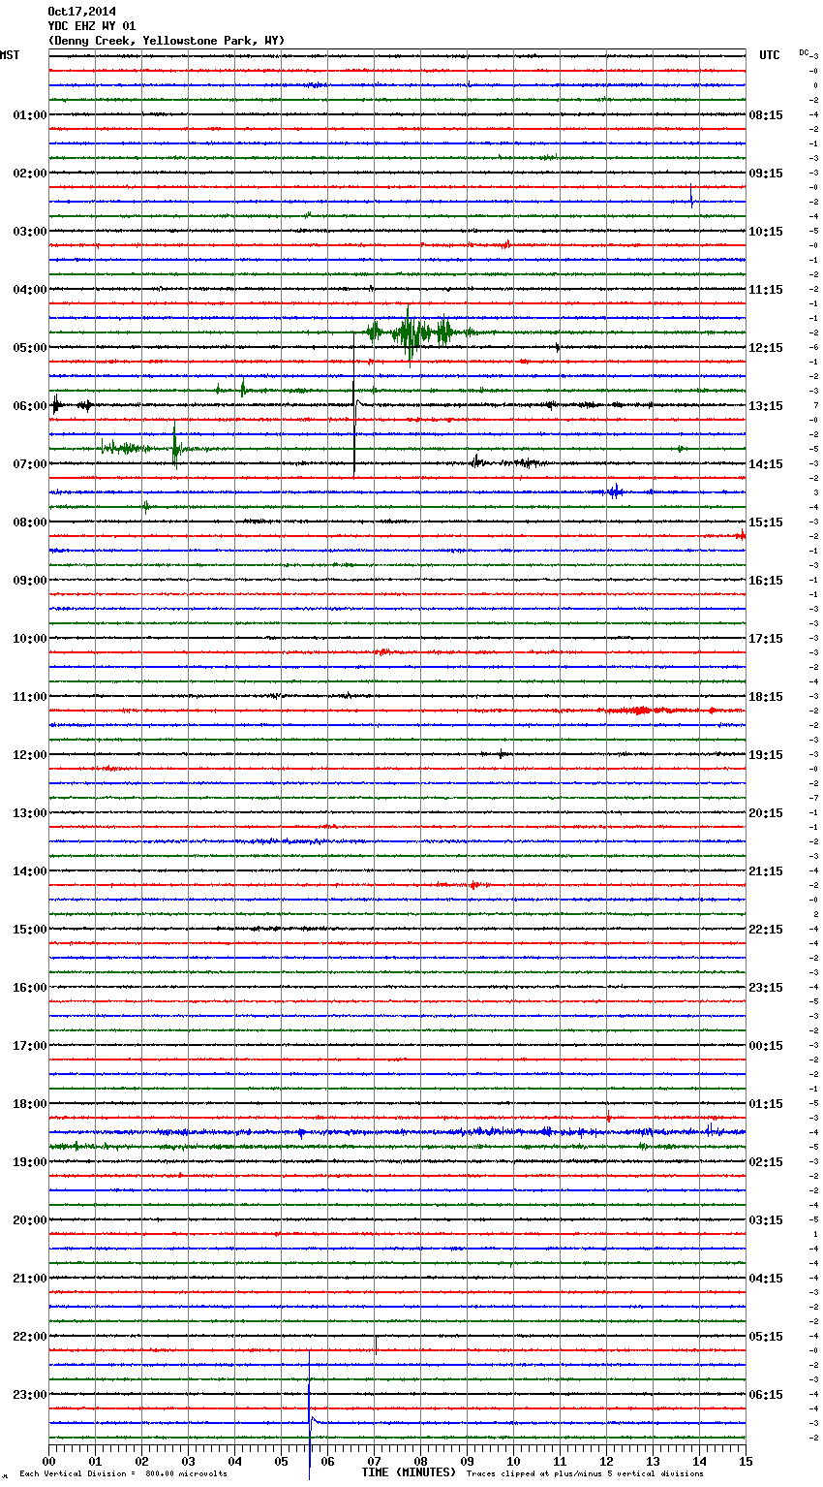Click minute tick label 00 on time axis

pos(48,1461)
